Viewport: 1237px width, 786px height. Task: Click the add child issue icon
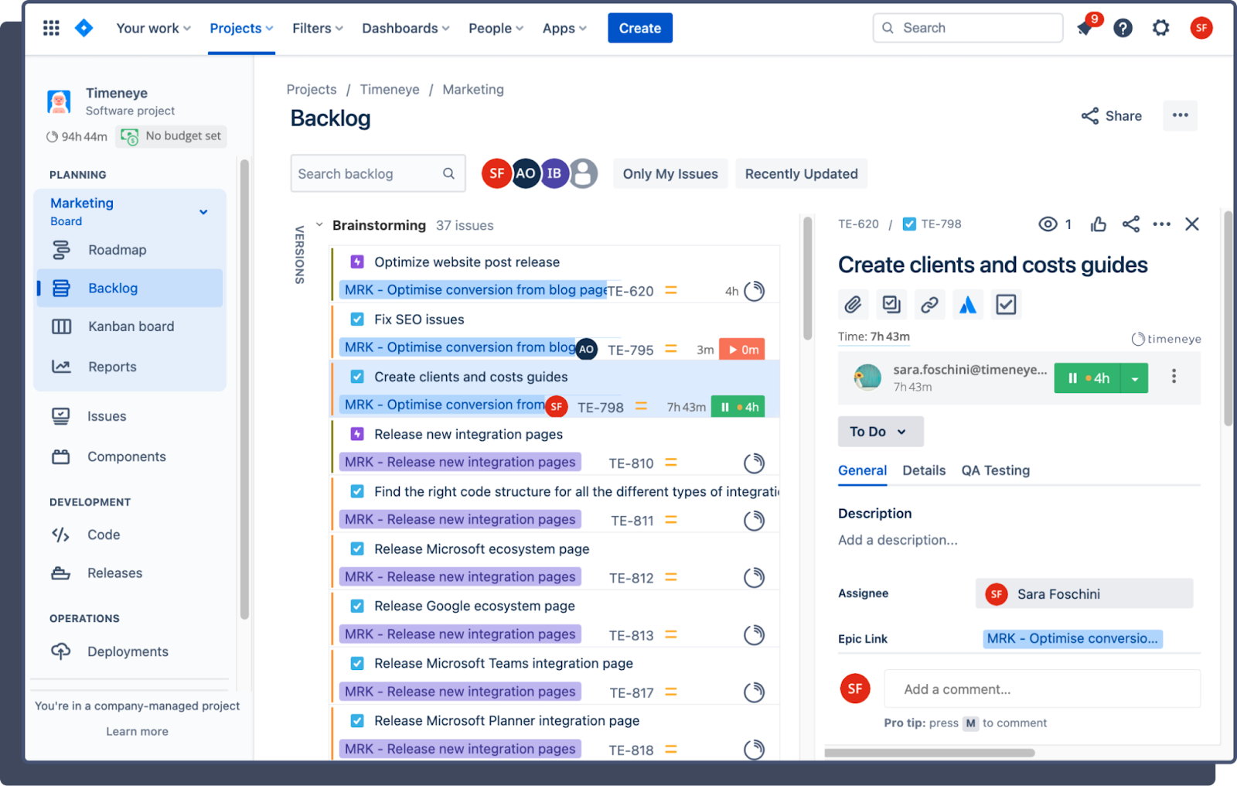pyautogui.click(x=891, y=304)
